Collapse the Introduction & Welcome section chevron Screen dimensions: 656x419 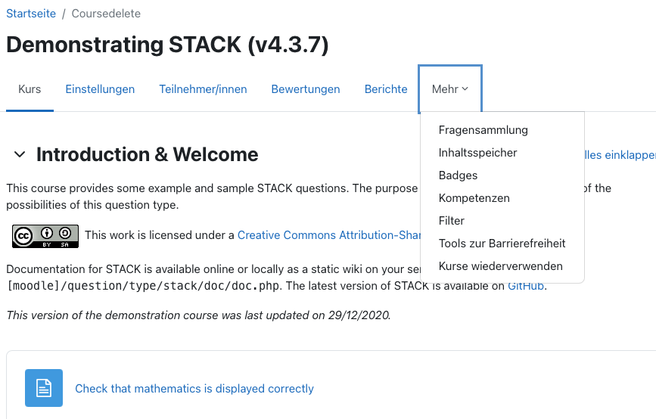click(20, 154)
